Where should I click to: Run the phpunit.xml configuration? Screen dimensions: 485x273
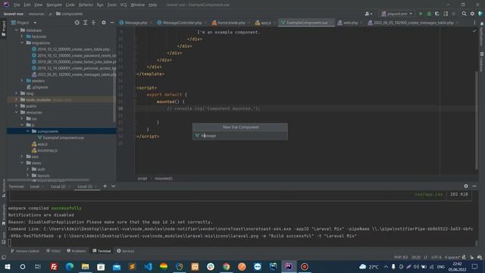tap(421, 14)
